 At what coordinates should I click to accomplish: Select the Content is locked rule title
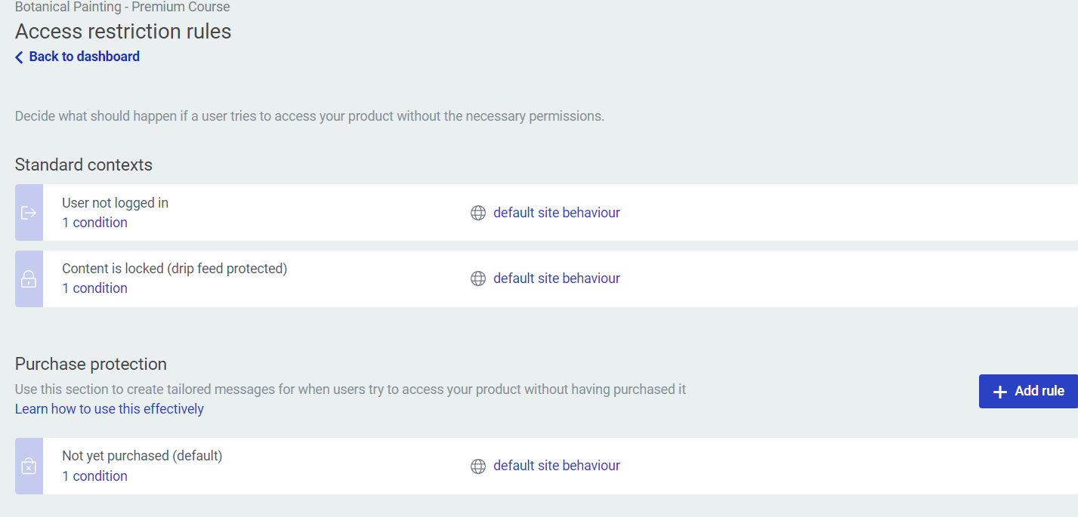[x=175, y=269]
